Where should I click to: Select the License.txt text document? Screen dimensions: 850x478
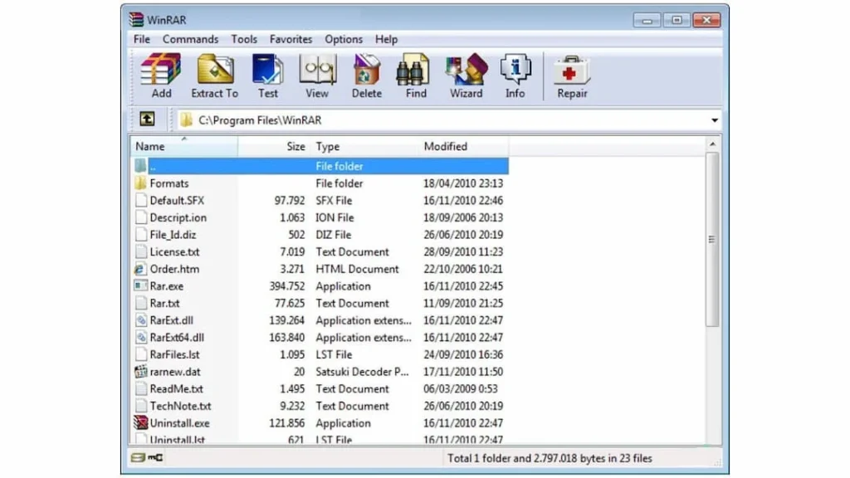coord(173,251)
